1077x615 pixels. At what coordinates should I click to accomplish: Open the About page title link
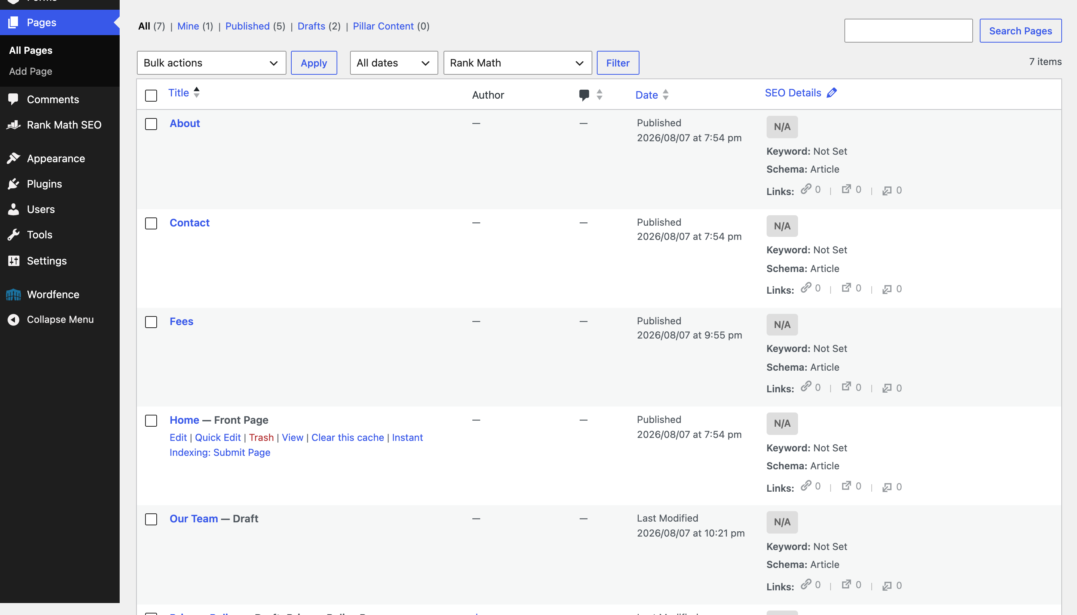[185, 123]
